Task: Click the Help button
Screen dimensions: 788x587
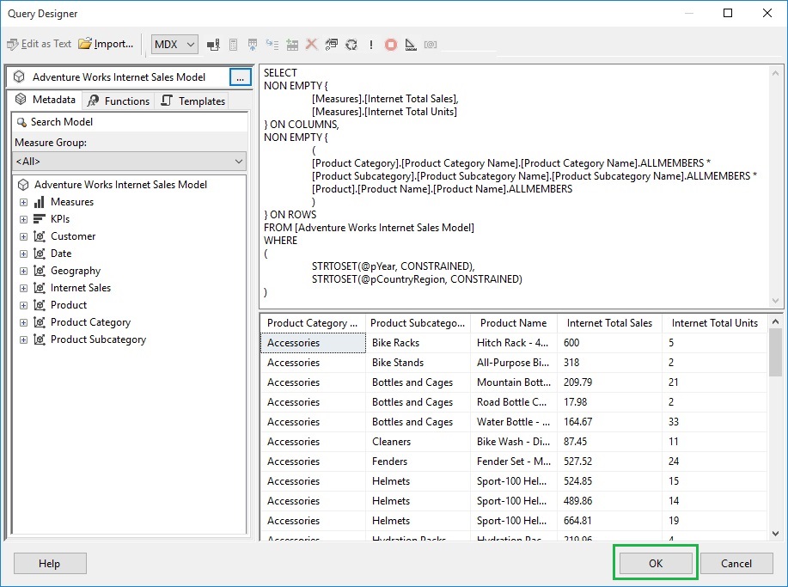Action: [50, 564]
